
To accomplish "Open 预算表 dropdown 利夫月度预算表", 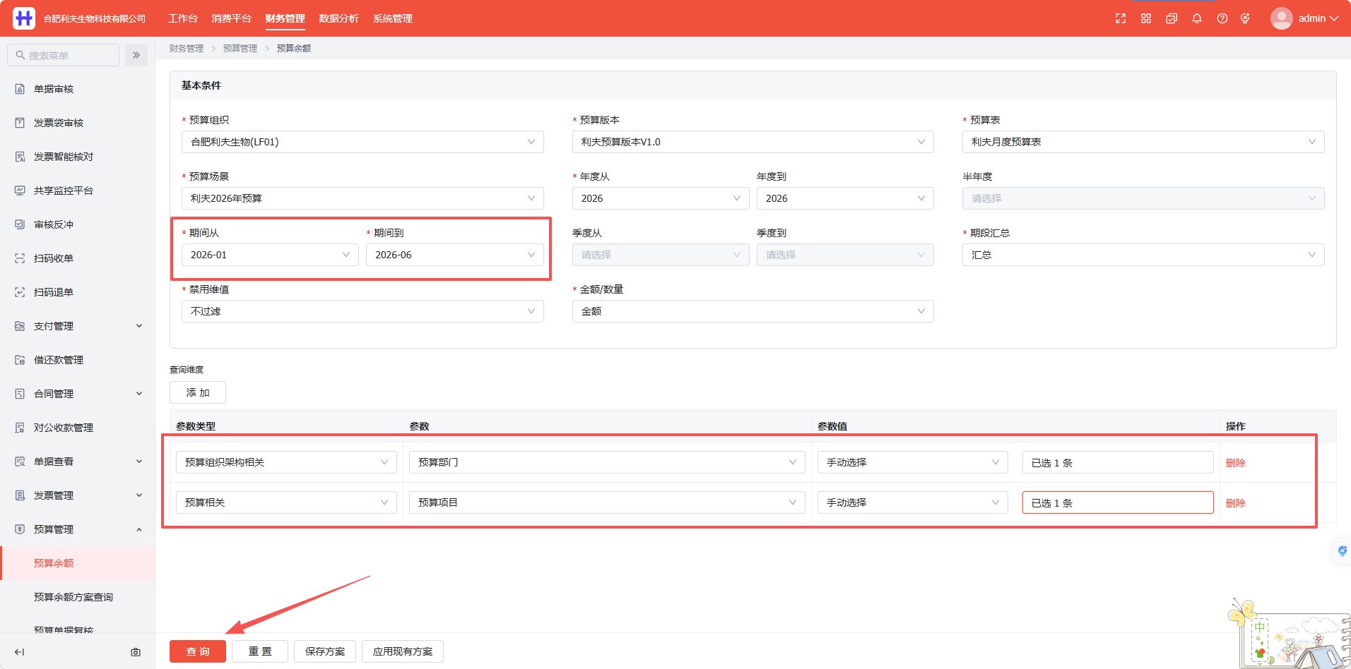I will 1143,142.
